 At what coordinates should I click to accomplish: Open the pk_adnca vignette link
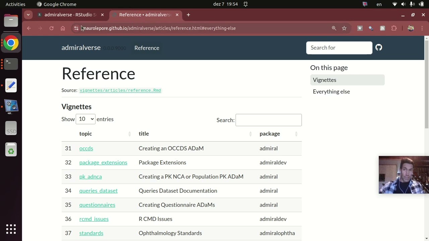90,176
